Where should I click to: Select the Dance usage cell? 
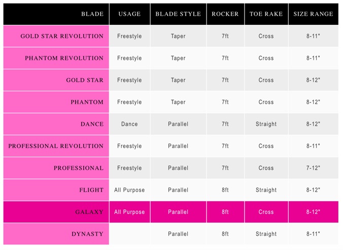coord(130,124)
